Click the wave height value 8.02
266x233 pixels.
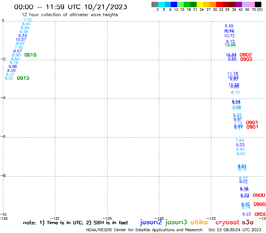pyautogui.click(x=9, y=78)
